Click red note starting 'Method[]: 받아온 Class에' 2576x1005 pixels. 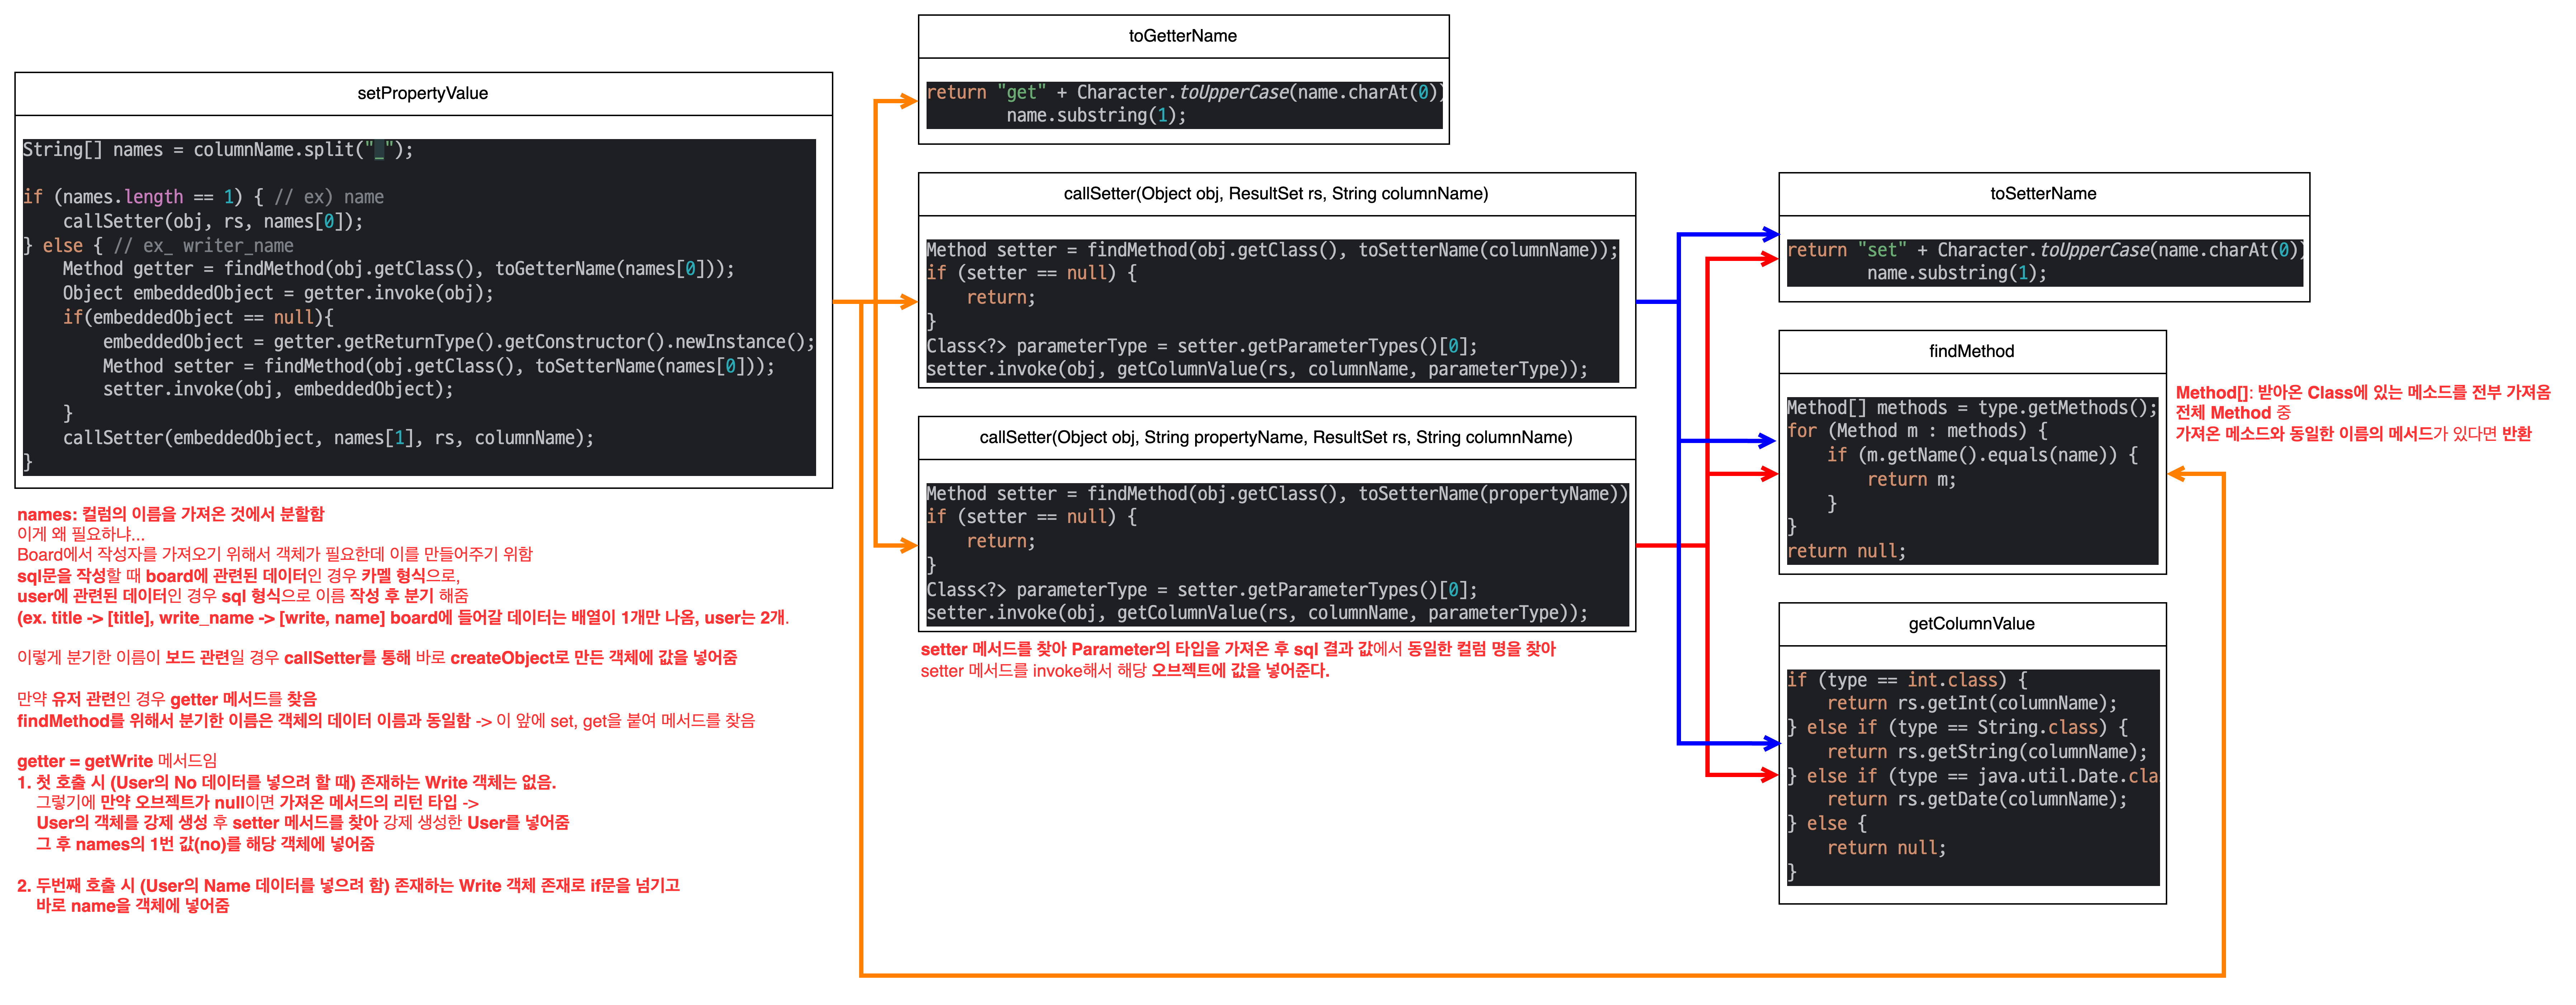2363,393
